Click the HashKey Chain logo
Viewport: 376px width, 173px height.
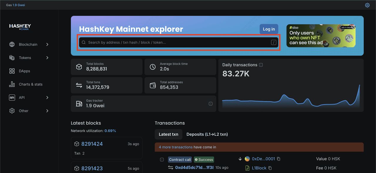(x=20, y=27)
